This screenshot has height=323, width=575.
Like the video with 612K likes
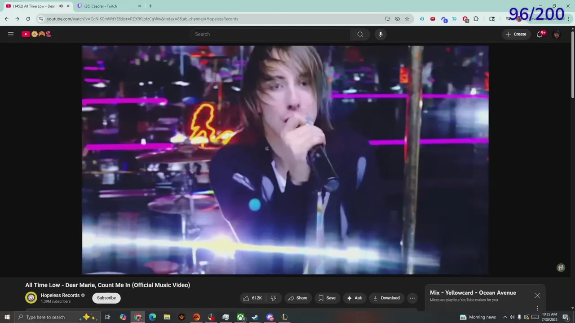252,298
